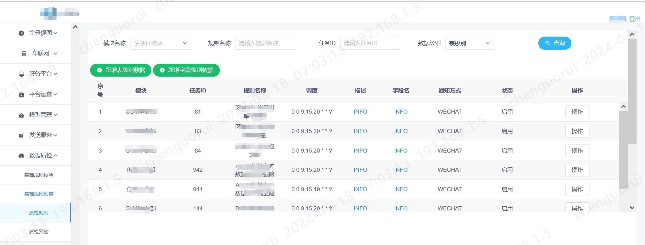
Task: Click 新增表级别数据 button
Action: [121, 70]
